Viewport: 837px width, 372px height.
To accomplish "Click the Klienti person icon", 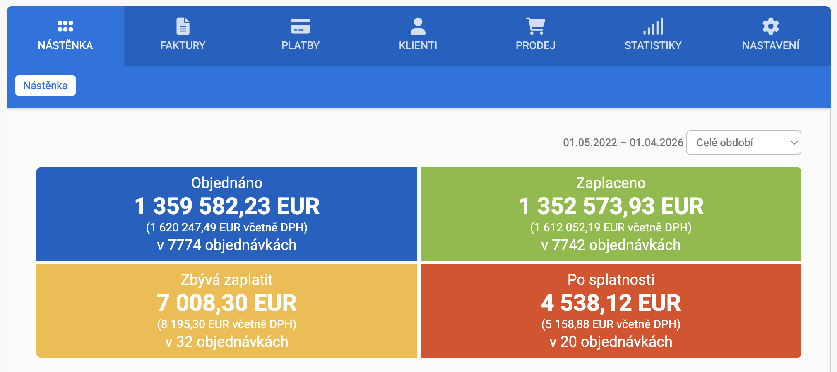I will point(418,26).
